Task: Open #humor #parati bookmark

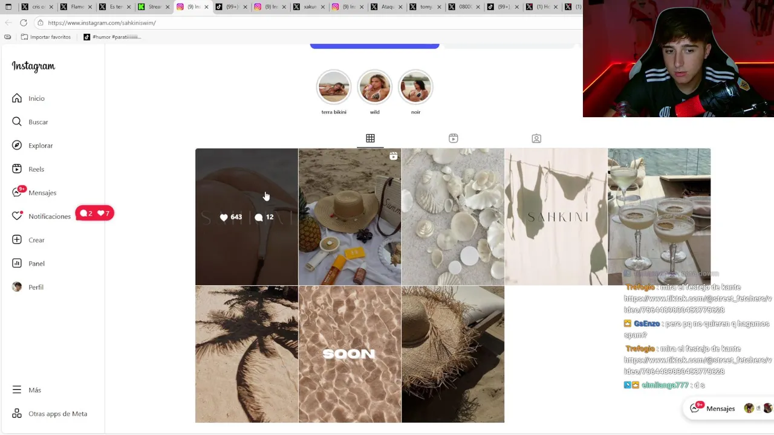Action: (112, 37)
